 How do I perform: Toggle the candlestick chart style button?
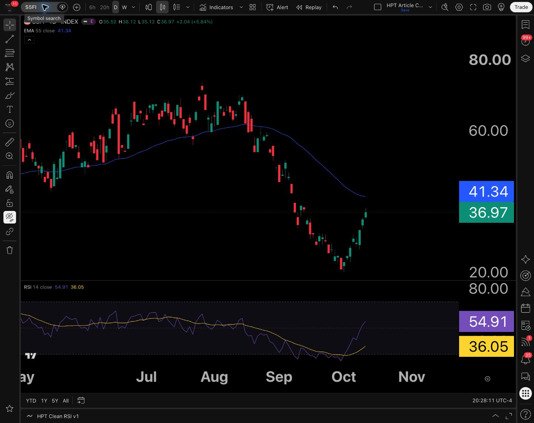tap(162, 7)
